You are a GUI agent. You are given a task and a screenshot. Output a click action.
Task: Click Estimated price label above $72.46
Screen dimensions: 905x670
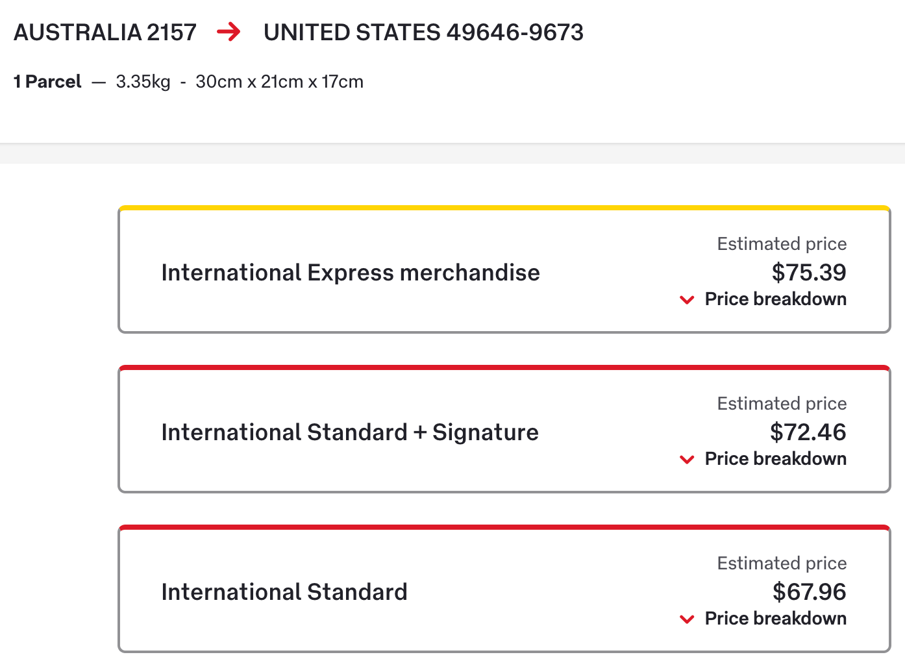point(782,404)
